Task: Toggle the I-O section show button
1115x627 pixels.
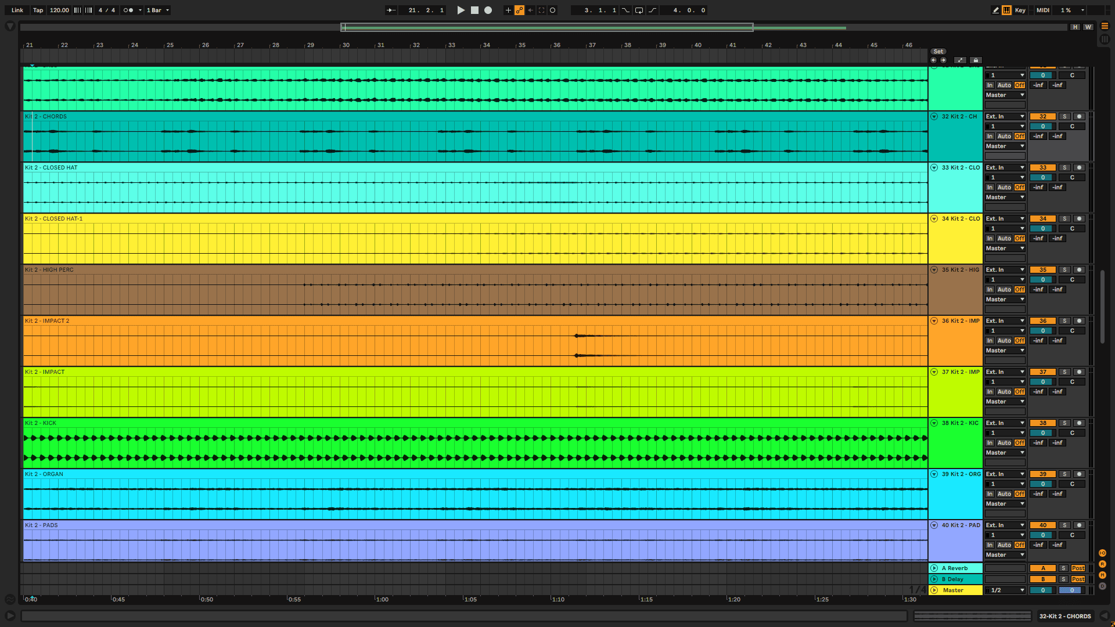Action: [1102, 553]
